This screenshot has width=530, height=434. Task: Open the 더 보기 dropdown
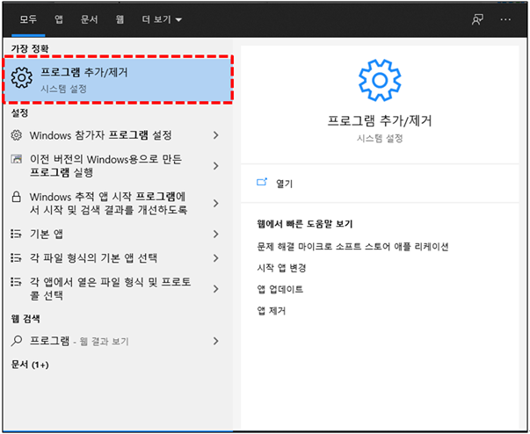click(x=162, y=19)
